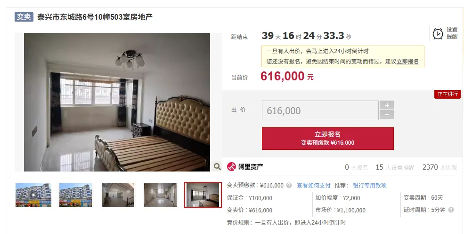Open the 银行专用款项 link
This screenshot has height=234, width=464.
point(370,186)
